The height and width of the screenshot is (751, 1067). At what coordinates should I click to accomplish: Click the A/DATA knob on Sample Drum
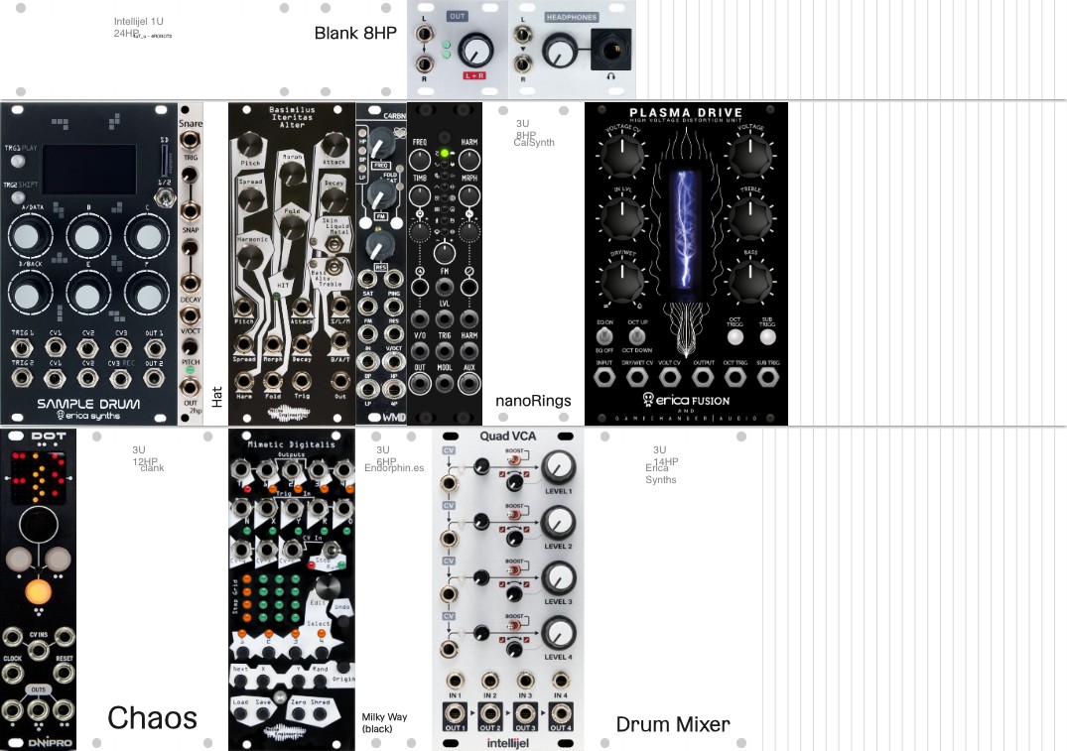pyautogui.click(x=28, y=236)
